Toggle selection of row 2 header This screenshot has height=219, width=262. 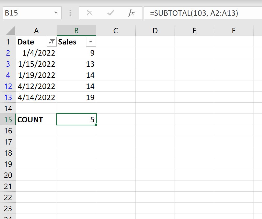click(x=8, y=53)
